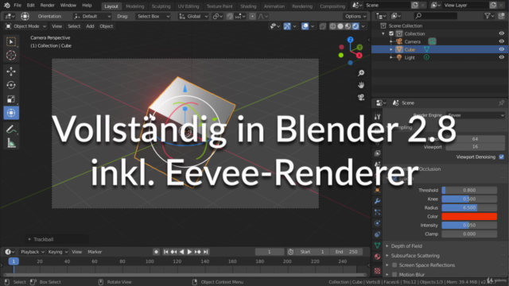Open the Render menu
The height and width of the screenshot is (286, 509).
[48, 6]
